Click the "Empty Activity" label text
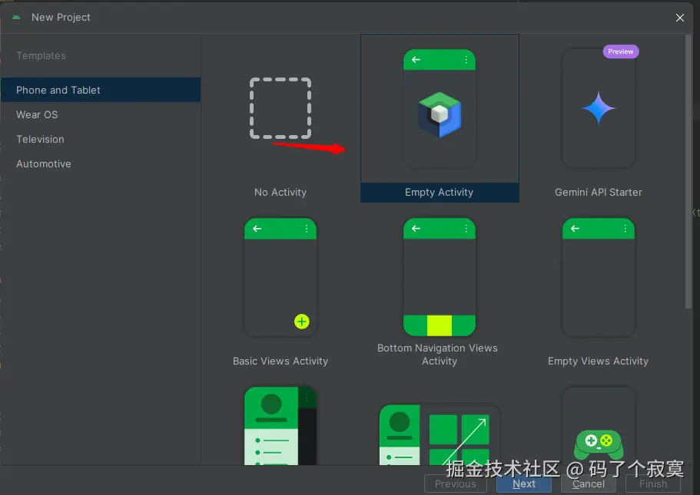 point(440,192)
